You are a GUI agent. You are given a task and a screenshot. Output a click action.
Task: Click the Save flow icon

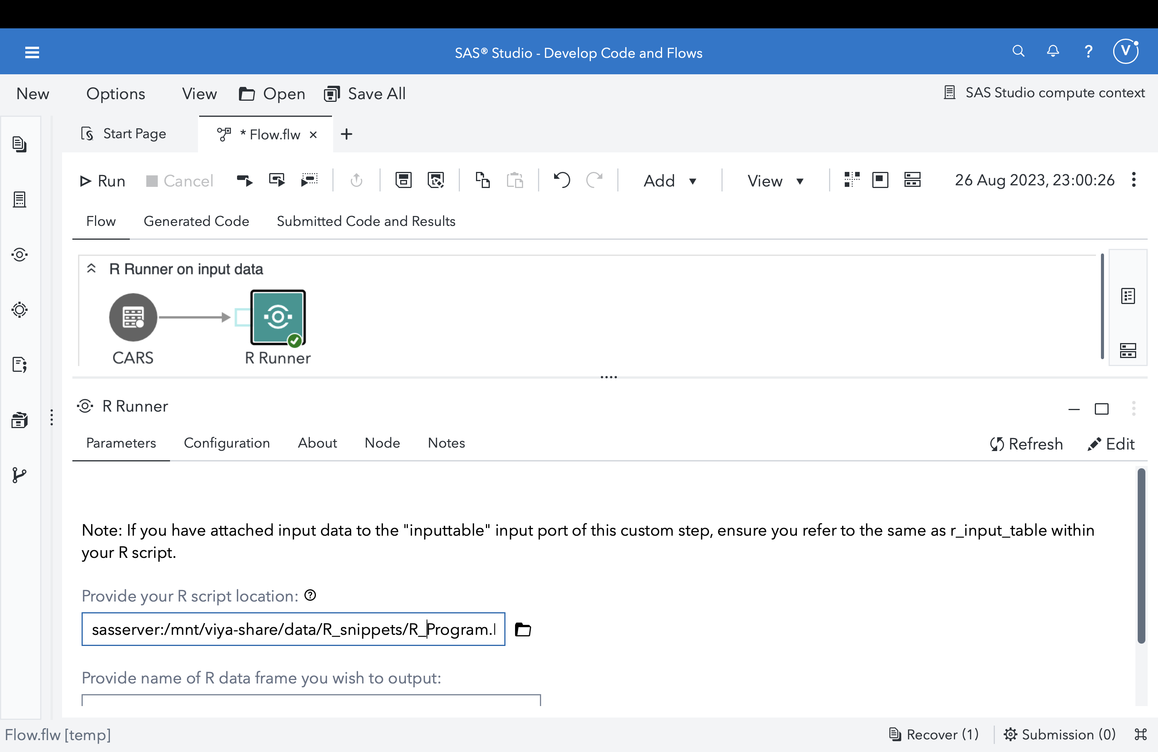403,180
